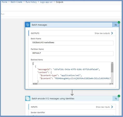Click the Batch Name field EdiBatchCreateDemo
The height and width of the screenshot is (117, 123).
pyautogui.click(x=72, y=43)
